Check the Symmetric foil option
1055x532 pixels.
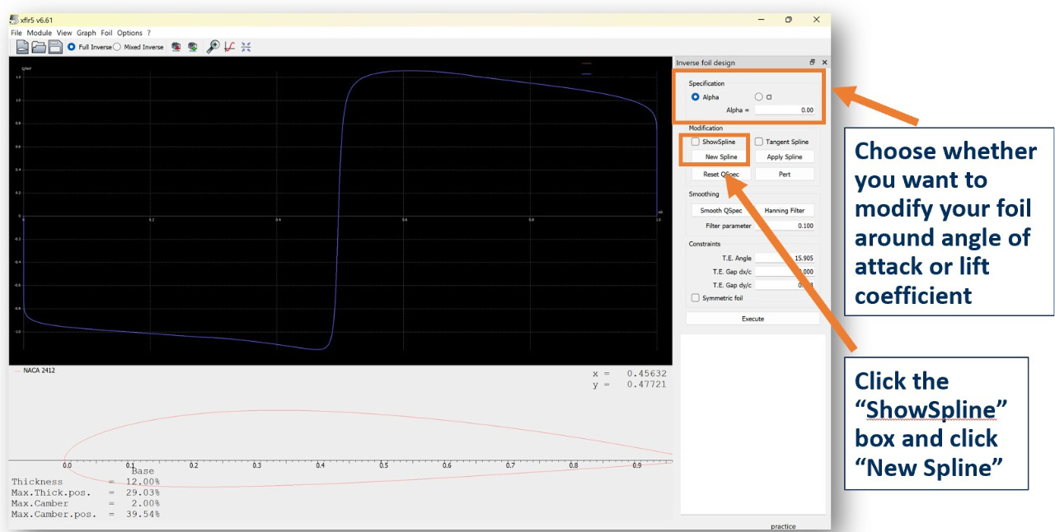[x=696, y=298]
